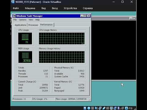Open the Ввод menu in VirtualBox

coord(55,8)
